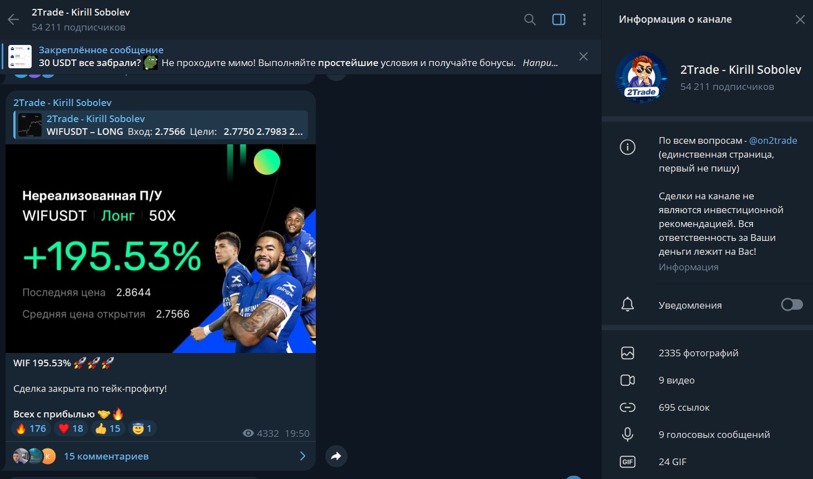Add angel smiley reaction showing 1
This screenshot has width=813, height=479.
click(x=143, y=428)
